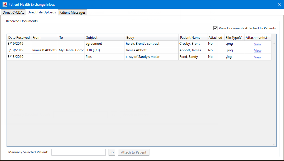This screenshot has width=284, height=161.
Task: Select the Direct File Uploads tab
Action: point(42,12)
